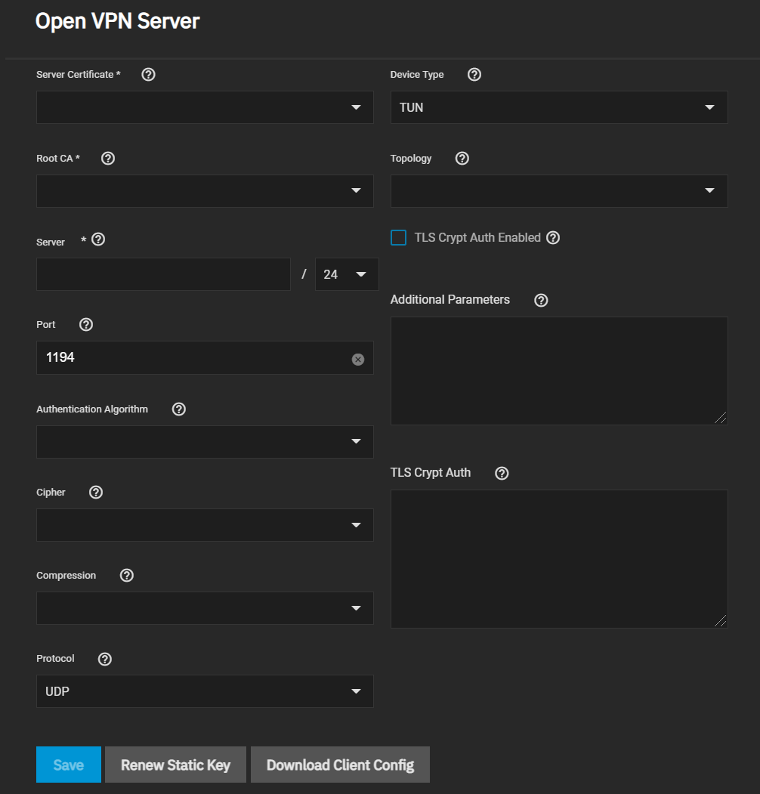Show help for Protocol field
The image size is (760, 794).
click(x=105, y=659)
